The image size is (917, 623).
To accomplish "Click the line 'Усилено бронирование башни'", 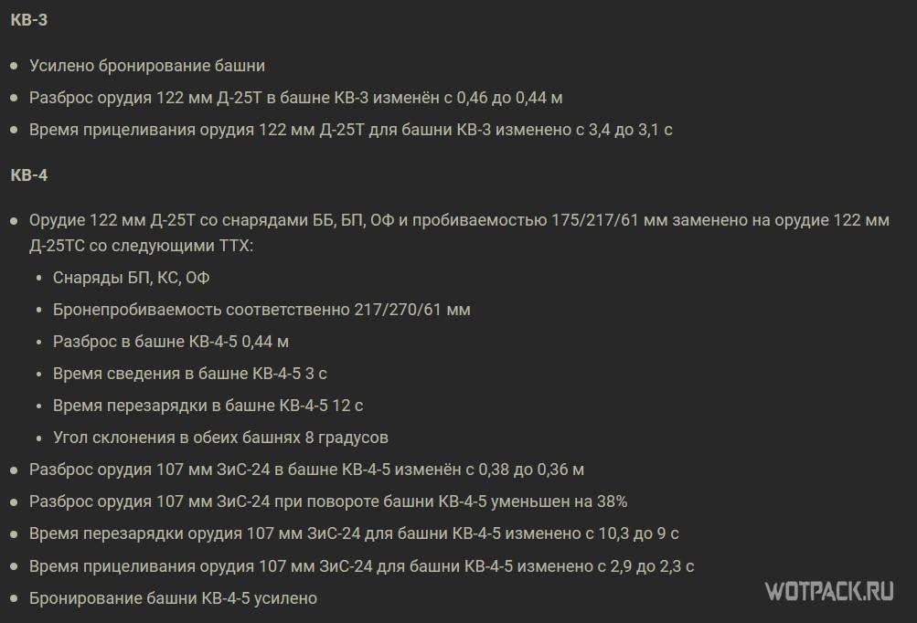I will (x=147, y=66).
